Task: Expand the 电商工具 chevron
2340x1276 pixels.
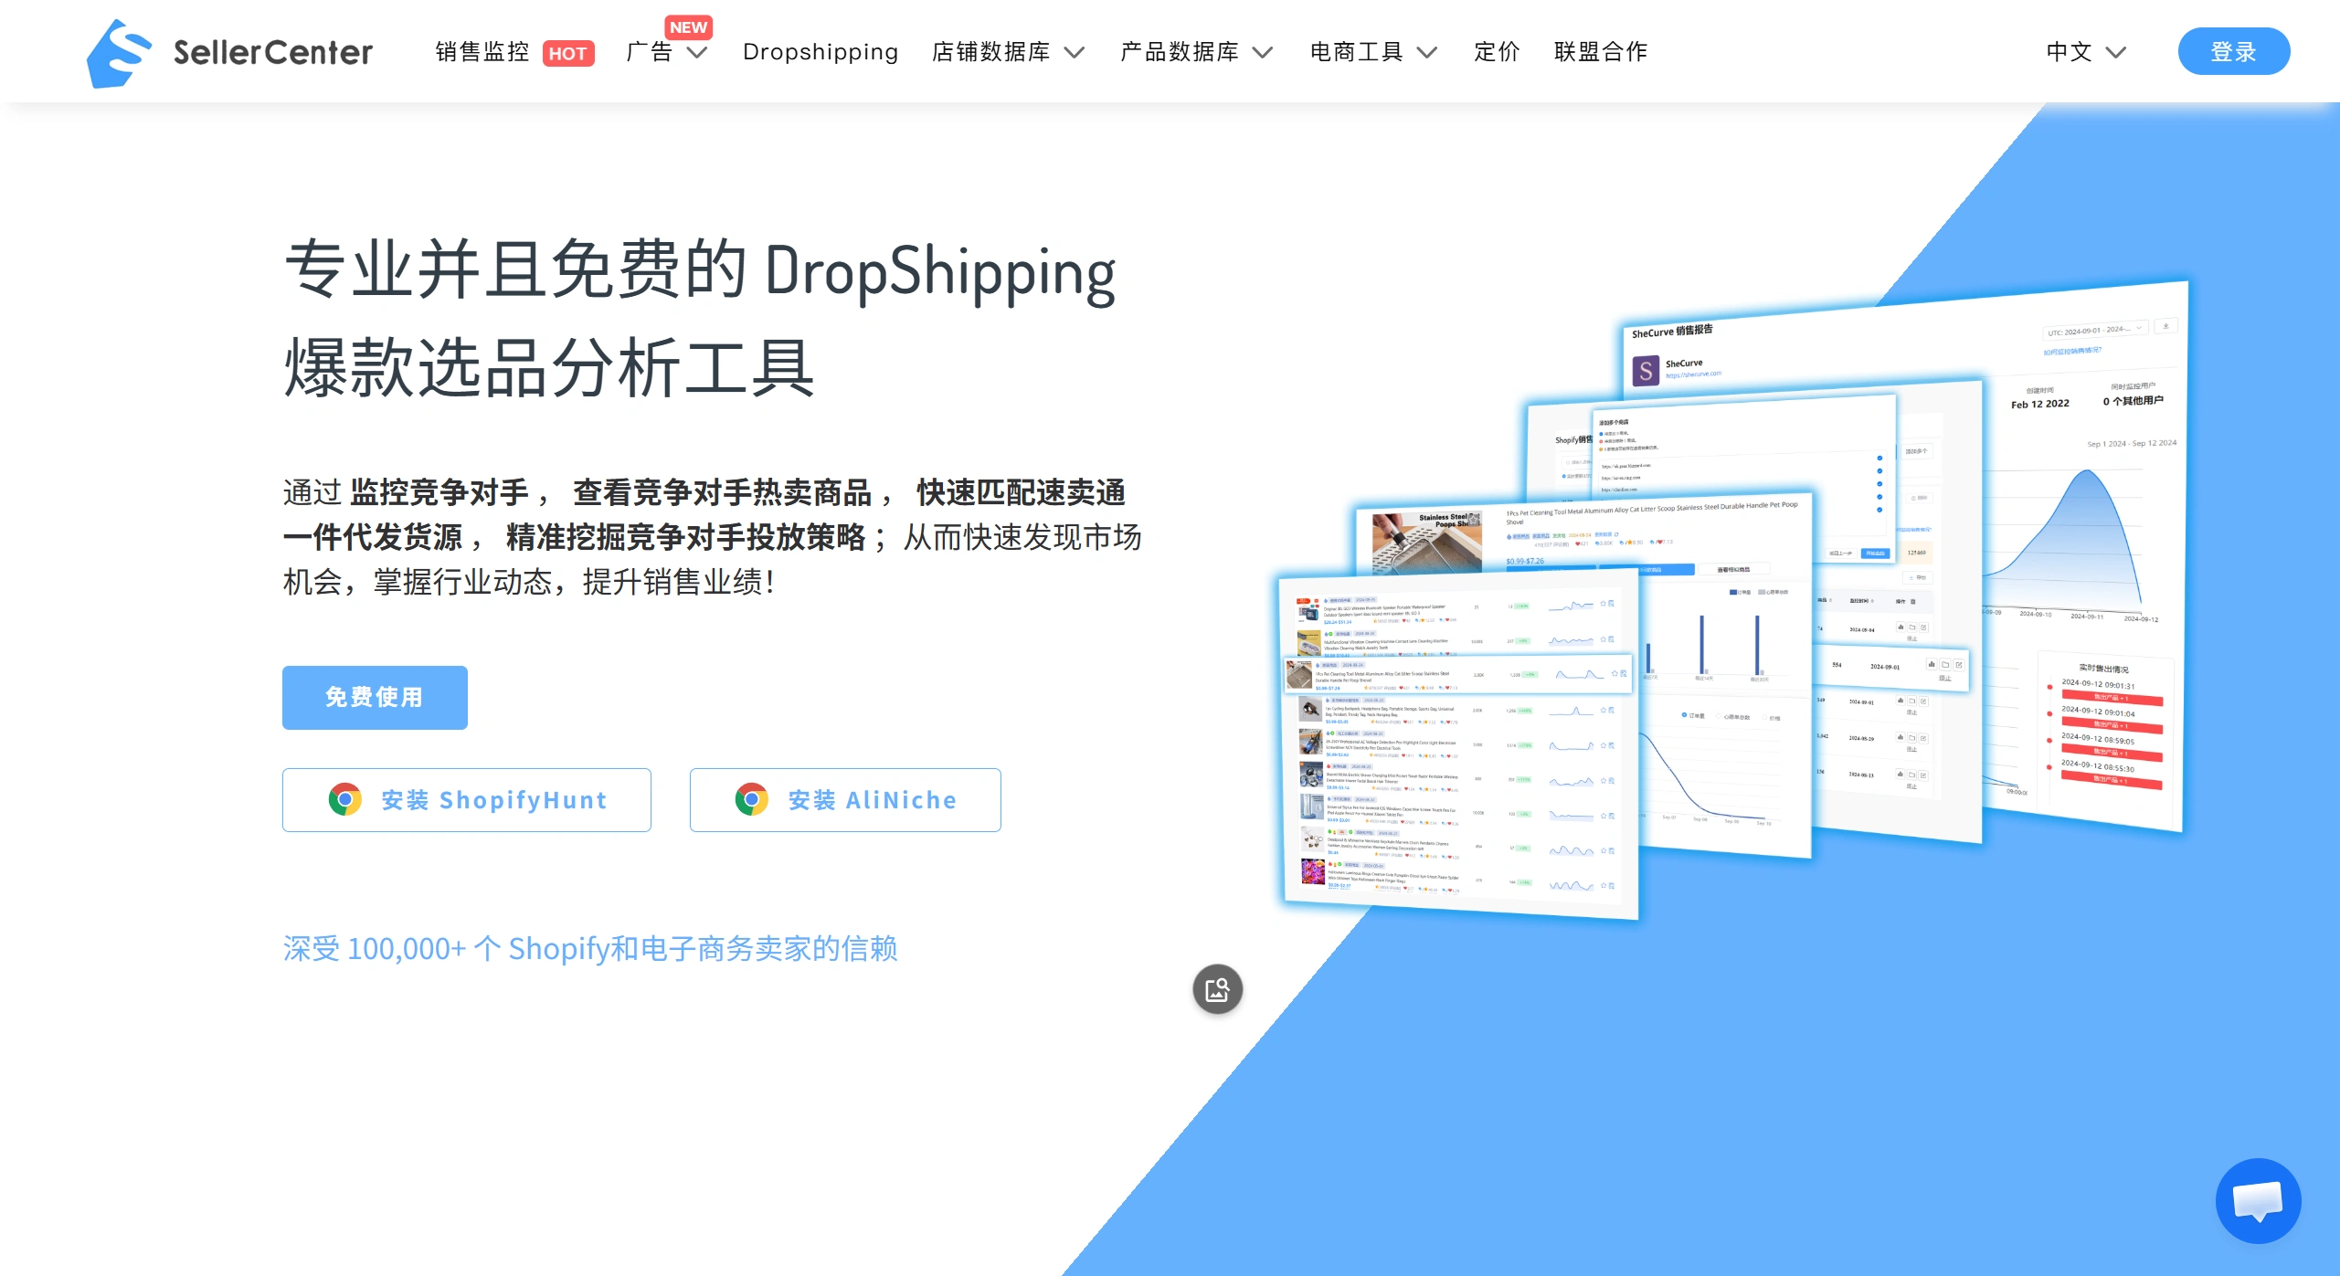Action: 1427,53
